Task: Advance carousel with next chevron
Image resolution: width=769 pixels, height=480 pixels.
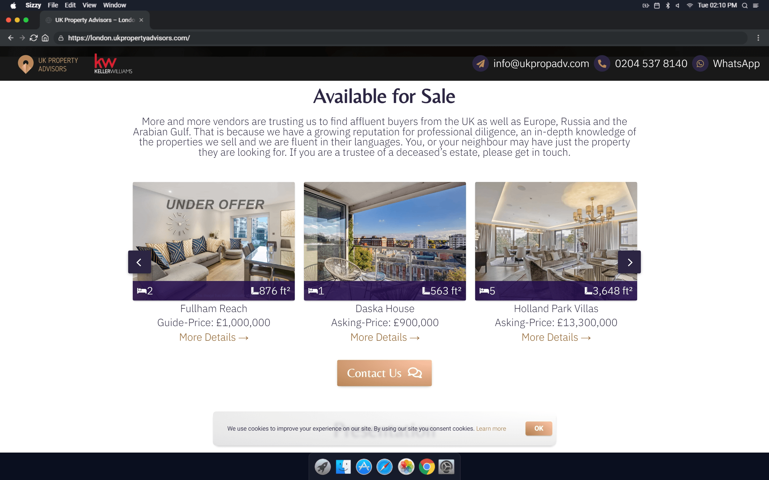Action: [x=630, y=262]
